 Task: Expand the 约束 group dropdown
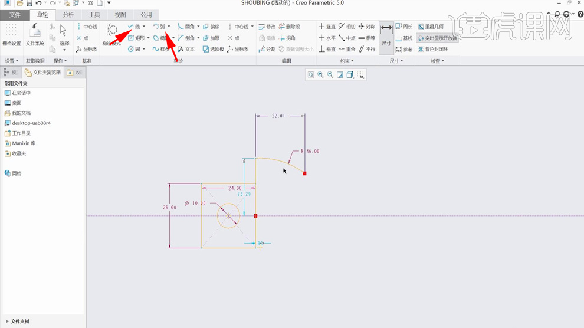click(x=347, y=61)
